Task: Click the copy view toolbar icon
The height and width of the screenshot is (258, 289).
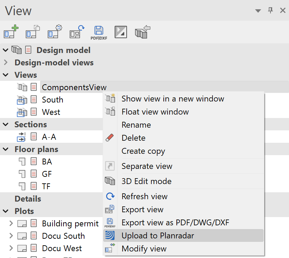Action: [33, 32]
